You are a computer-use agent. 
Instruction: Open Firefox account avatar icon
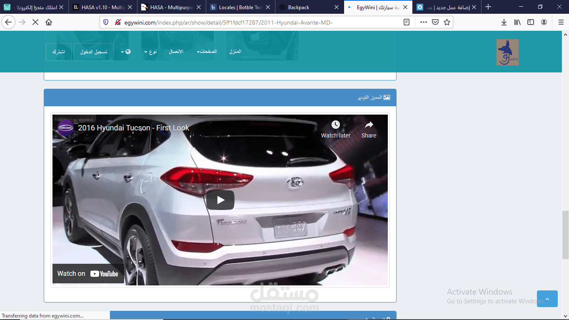pos(544,22)
